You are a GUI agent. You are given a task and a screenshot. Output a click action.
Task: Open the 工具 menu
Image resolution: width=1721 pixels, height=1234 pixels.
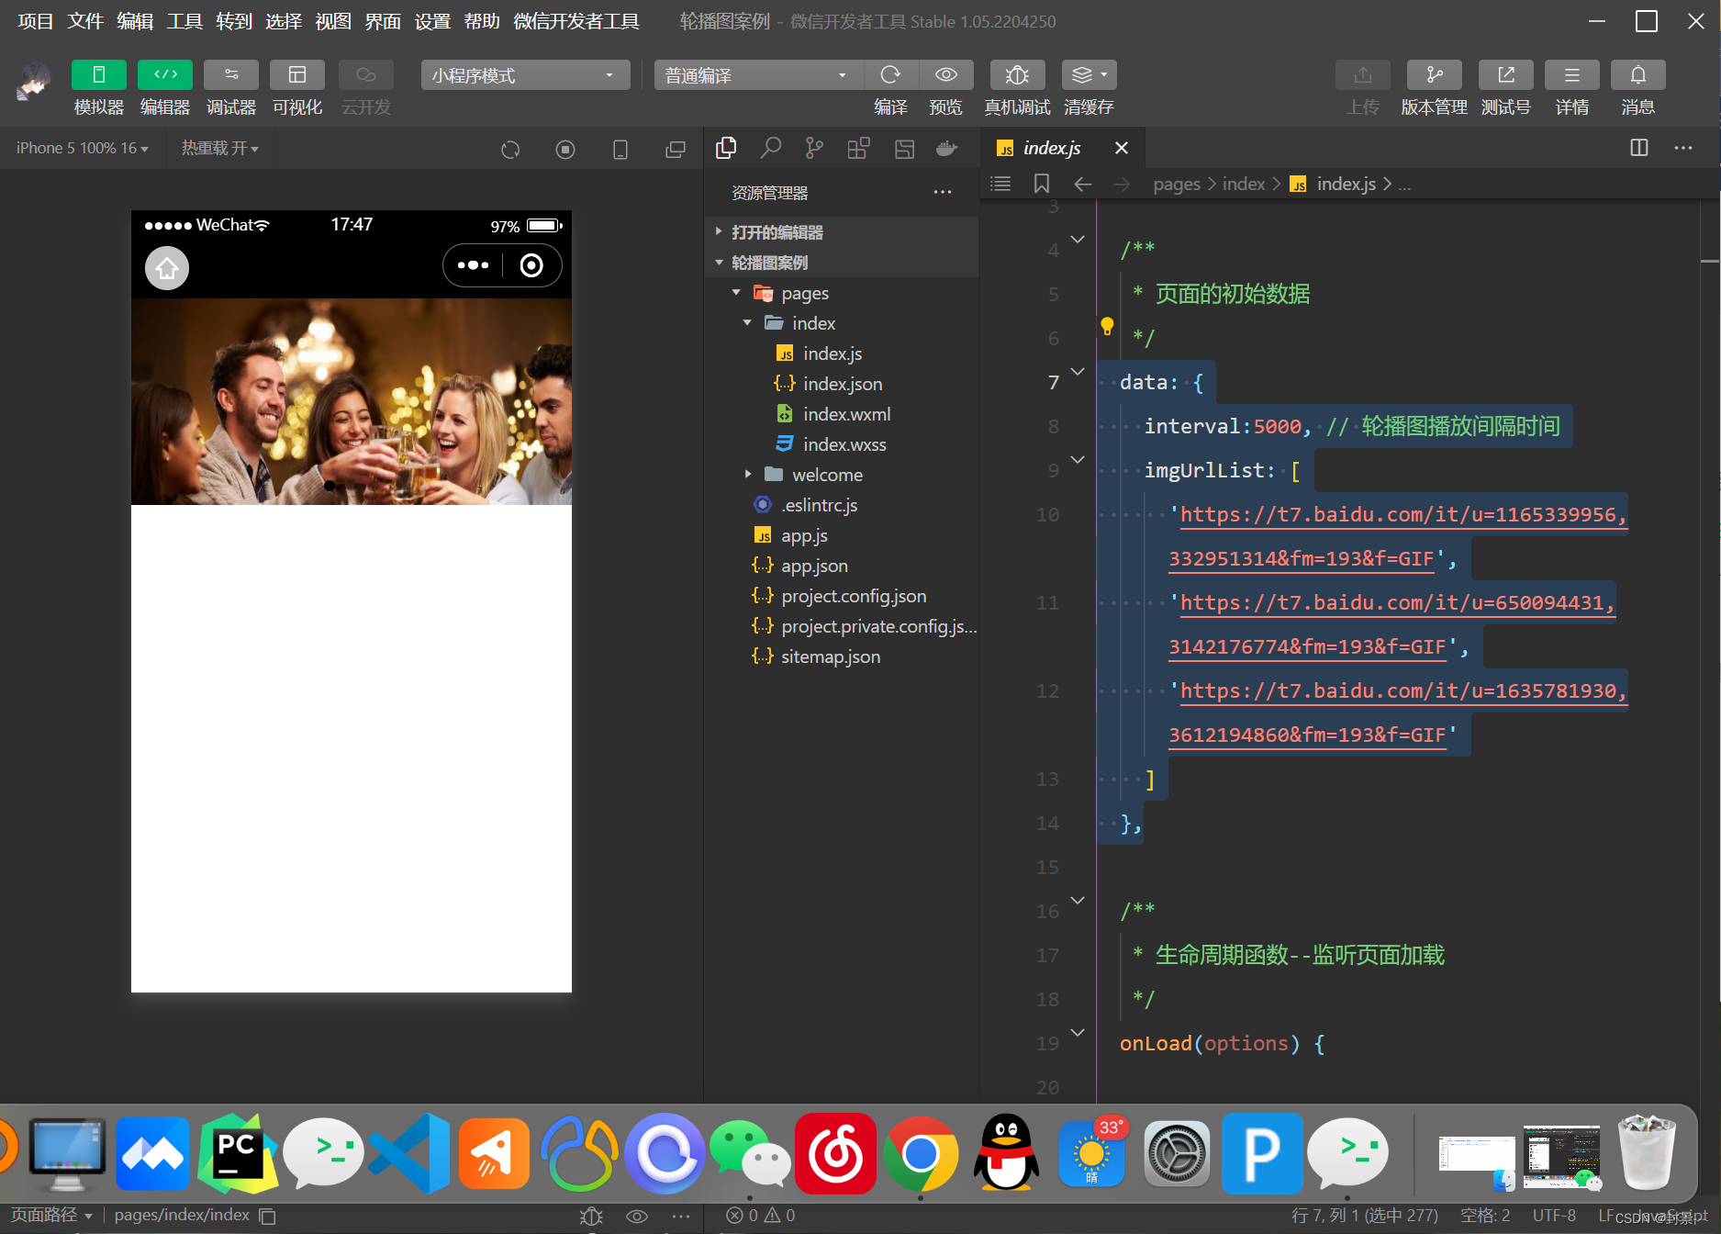(184, 21)
